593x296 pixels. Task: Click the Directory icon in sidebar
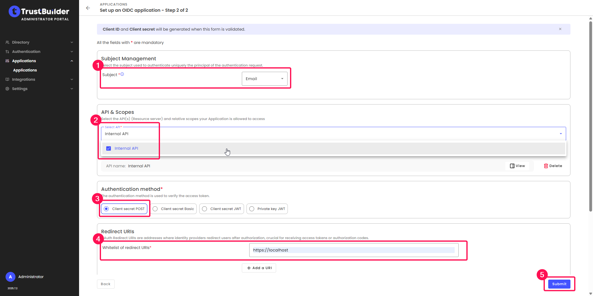click(7, 42)
